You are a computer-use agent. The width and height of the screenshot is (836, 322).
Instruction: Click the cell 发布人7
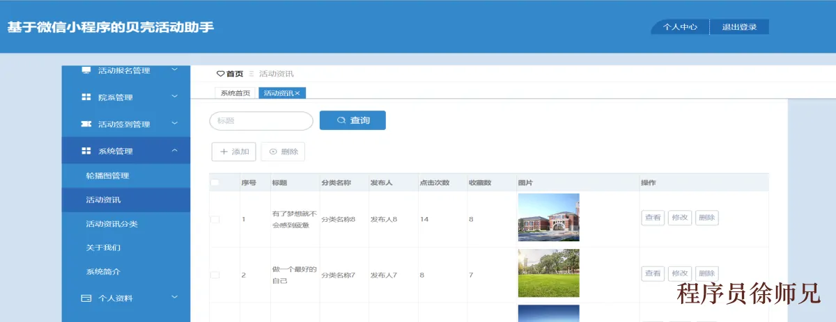pyautogui.click(x=384, y=275)
